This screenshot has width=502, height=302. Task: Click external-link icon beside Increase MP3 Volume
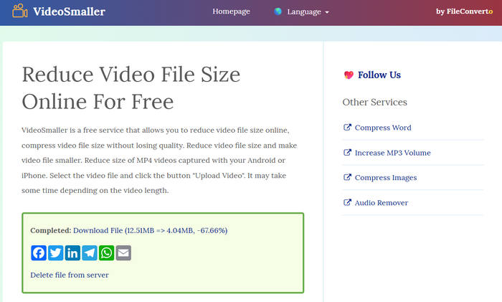(x=347, y=153)
